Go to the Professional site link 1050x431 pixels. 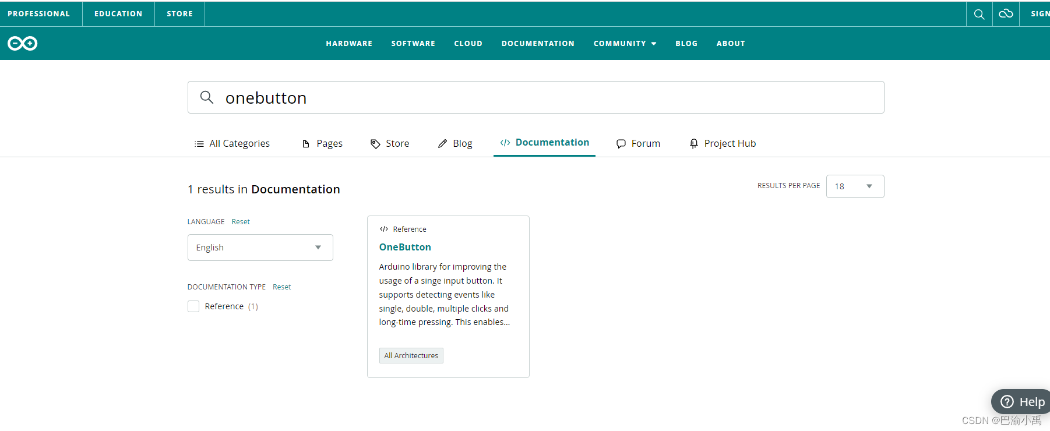pyautogui.click(x=38, y=14)
